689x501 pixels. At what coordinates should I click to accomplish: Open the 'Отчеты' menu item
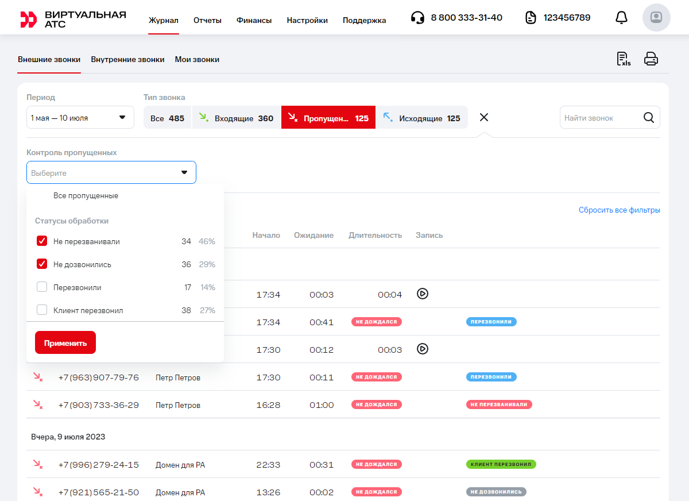tap(207, 20)
